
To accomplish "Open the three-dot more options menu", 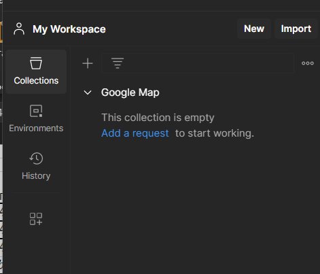I will [x=308, y=63].
